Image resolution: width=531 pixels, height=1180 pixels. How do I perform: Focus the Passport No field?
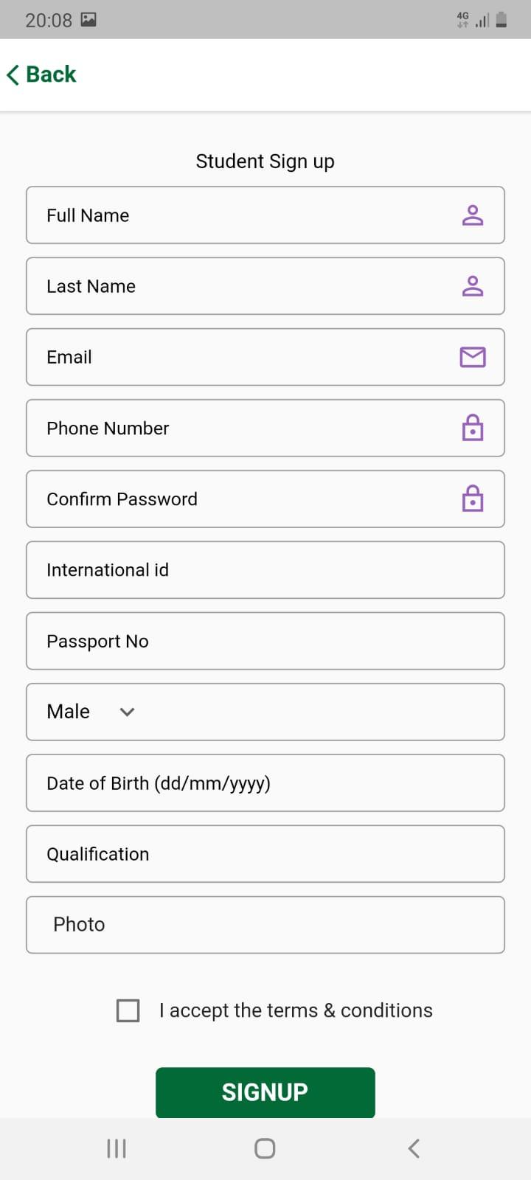tap(265, 641)
